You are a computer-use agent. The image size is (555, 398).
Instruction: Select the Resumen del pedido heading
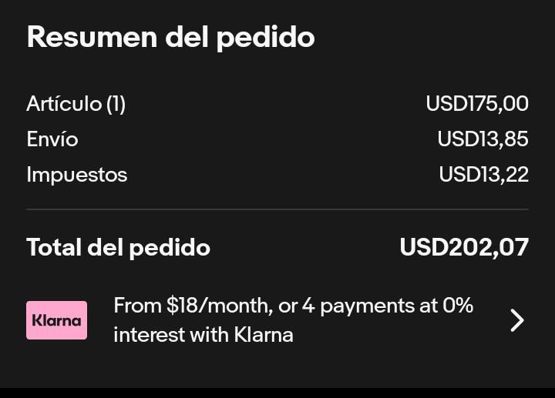click(x=170, y=38)
